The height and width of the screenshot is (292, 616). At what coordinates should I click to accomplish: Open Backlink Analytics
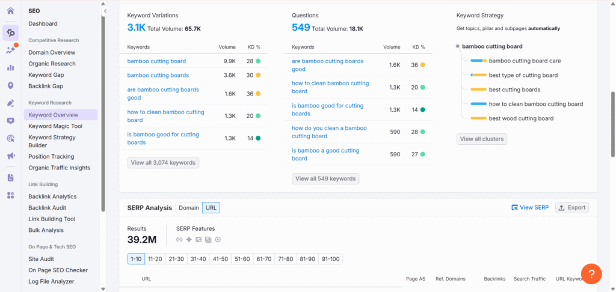click(52, 196)
